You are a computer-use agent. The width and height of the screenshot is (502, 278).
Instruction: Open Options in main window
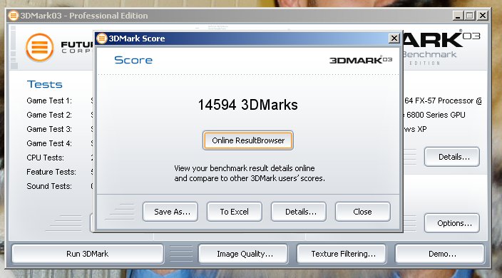click(x=452, y=223)
